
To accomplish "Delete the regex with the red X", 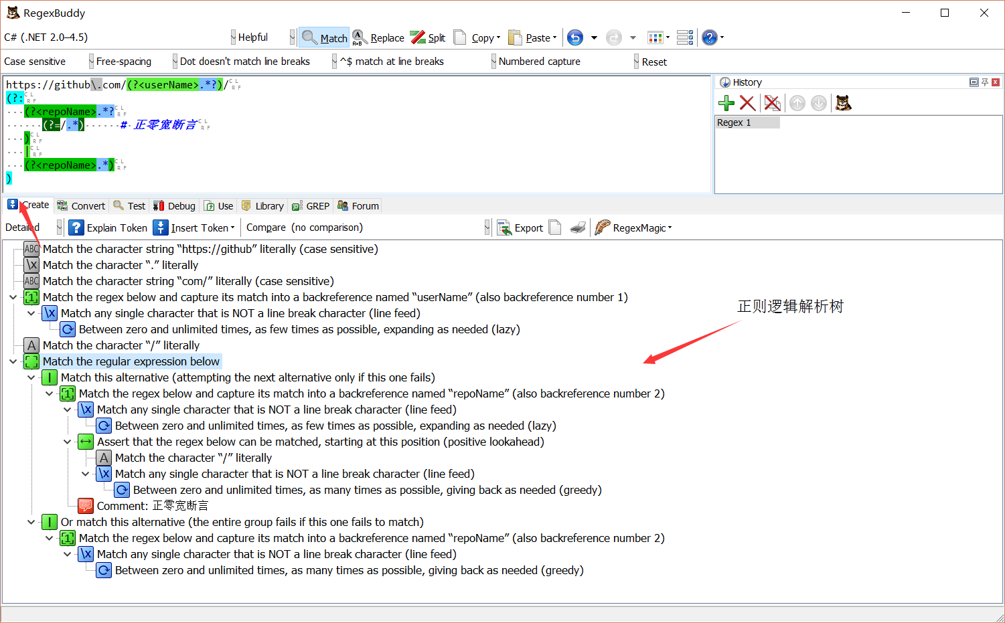I will [x=747, y=103].
